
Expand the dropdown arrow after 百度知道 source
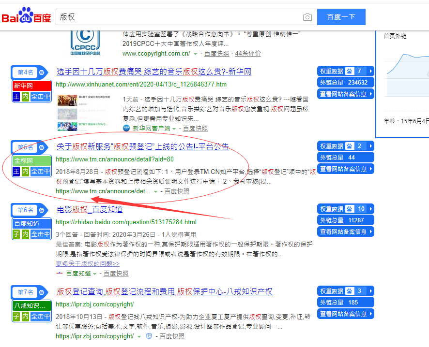(x=95, y=274)
